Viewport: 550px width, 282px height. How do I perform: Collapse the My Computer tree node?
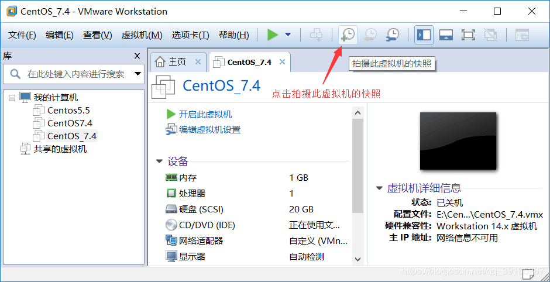click(x=12, y=98)
